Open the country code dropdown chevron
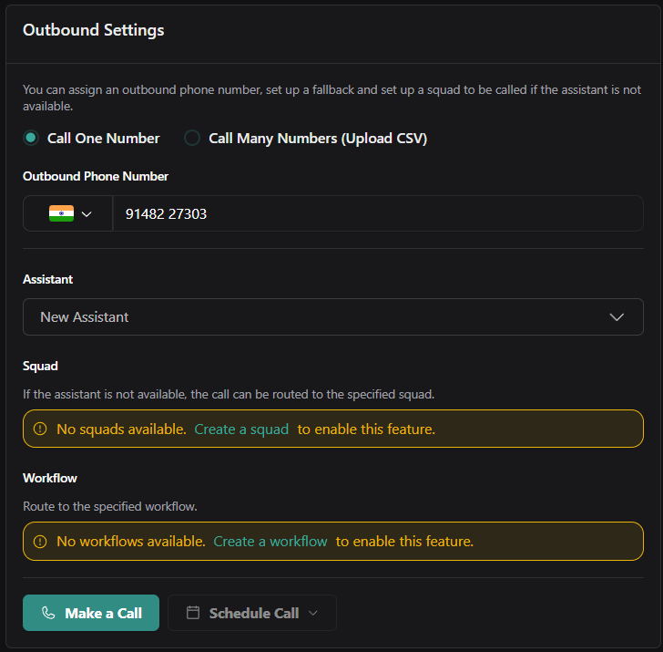 pyautogui.click(x=87, y=214)
